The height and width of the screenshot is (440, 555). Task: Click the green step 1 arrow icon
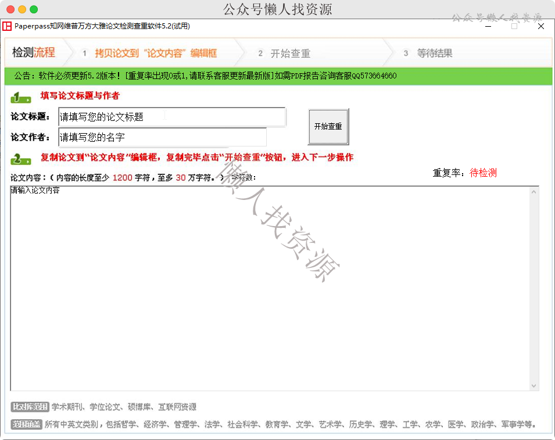tap(21, 97)
